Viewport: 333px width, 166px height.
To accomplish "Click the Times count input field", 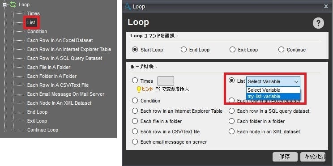I will pyautogui.click(x=166, y=81).
